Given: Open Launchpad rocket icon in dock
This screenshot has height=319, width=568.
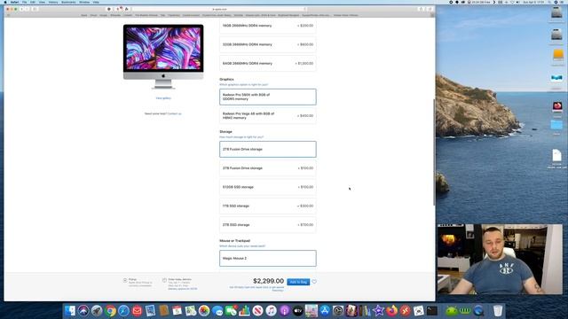Looking at the screenshot, I should 97,311.
